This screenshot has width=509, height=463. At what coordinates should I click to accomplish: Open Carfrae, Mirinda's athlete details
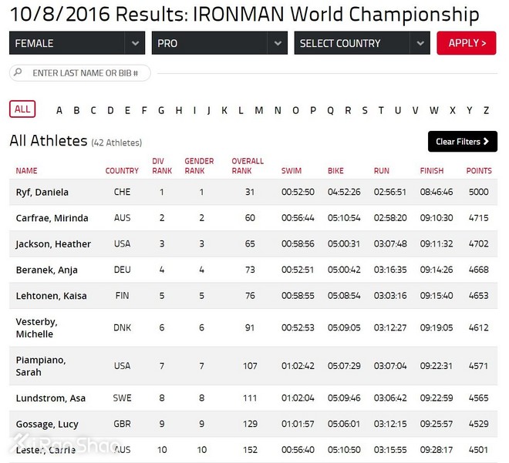click(x=52, y=218)
